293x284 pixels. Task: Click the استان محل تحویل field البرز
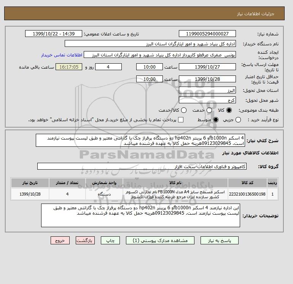tap(207, 90)
